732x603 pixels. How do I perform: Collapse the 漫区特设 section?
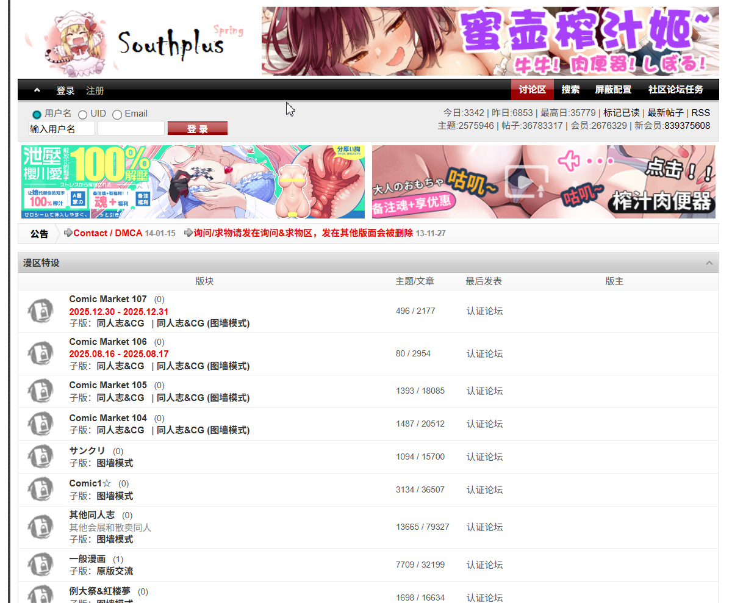[x=709, y=262]
